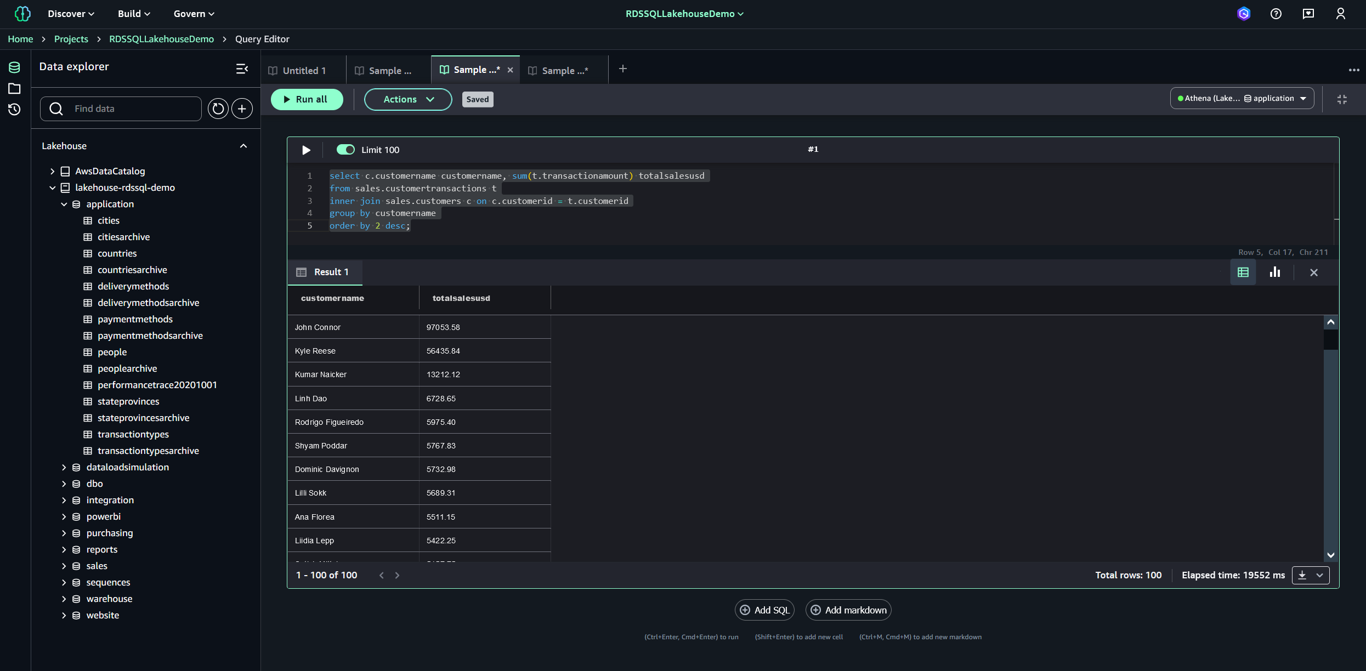Image resolution: width=1366 pixels, height=671 pixels.
Task: Open the Athena connection dropdown
Action: [x=1242, y=99]
